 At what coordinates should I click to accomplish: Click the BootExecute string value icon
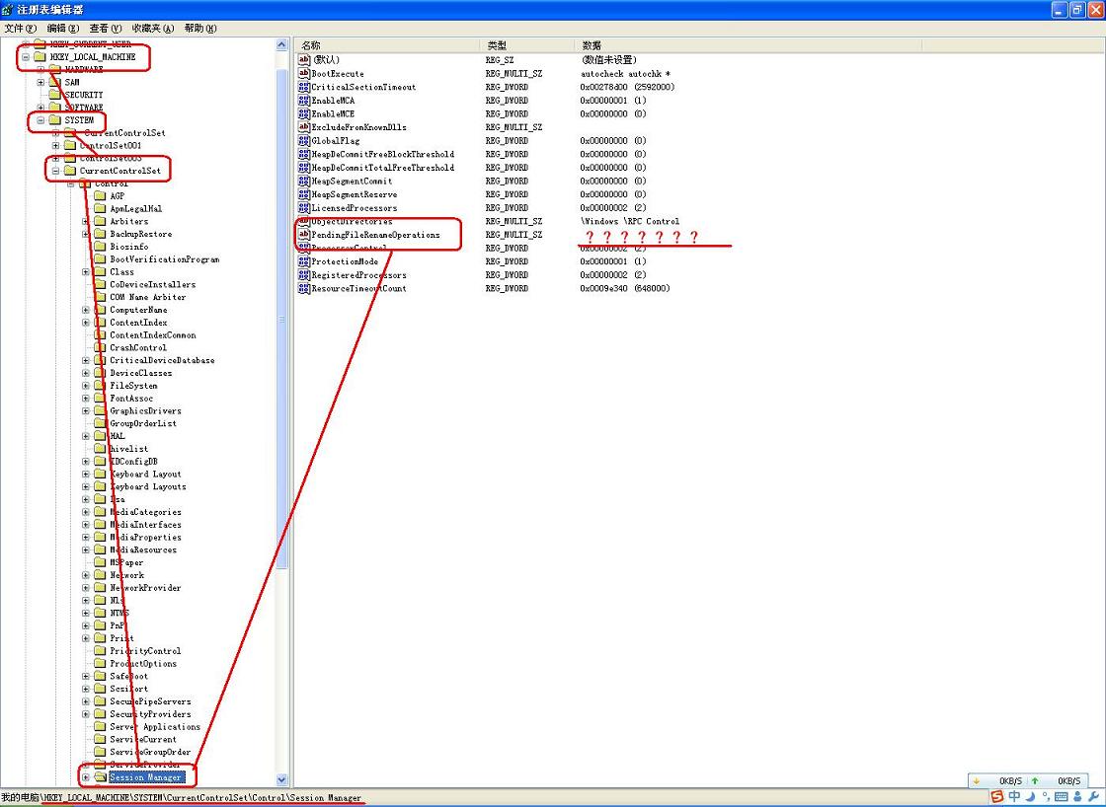(x=304, y=74)
